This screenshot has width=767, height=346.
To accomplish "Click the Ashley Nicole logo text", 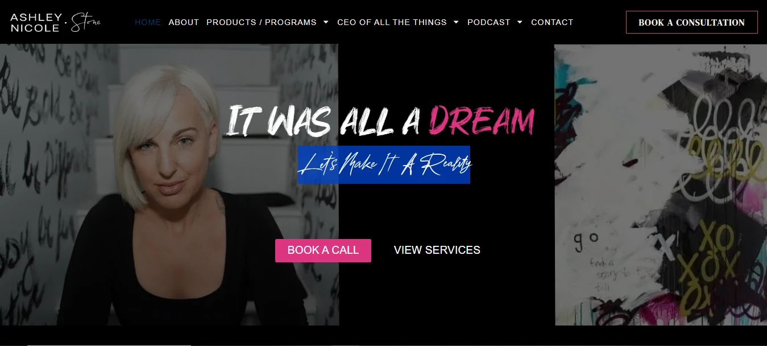I will click(x=35, y=23).
